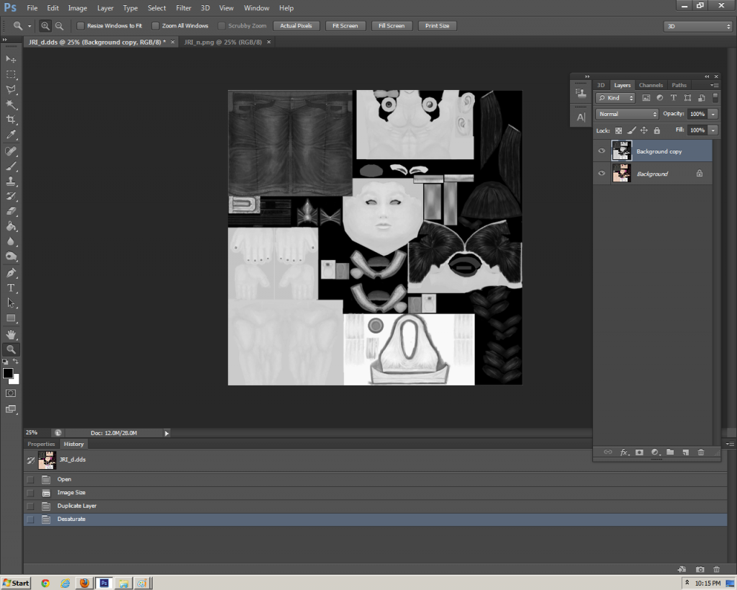This screenshot has height=590, width=737.
Task: Click the Fit Screen button
Action: point(345,26)
